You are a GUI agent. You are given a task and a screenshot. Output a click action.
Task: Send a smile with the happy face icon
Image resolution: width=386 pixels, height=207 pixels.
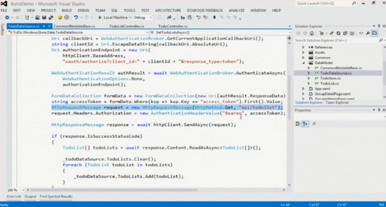(x=60, y=18)
